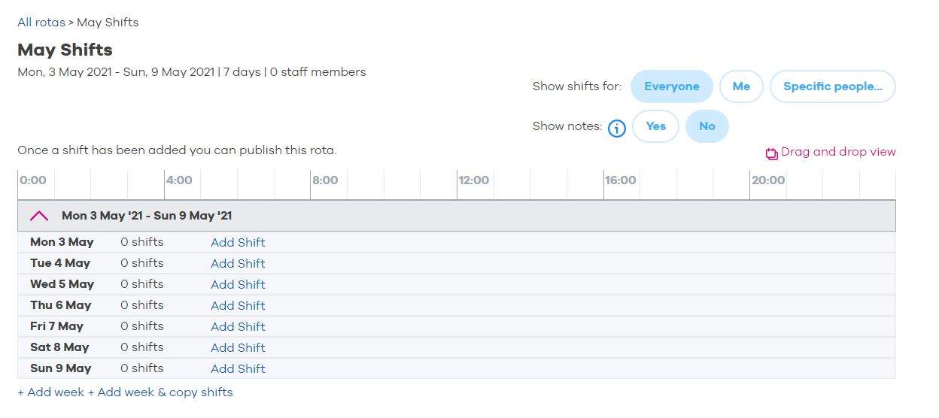
Task: Add Shift for Thu 6 May
Action: (x=238, y=305)
